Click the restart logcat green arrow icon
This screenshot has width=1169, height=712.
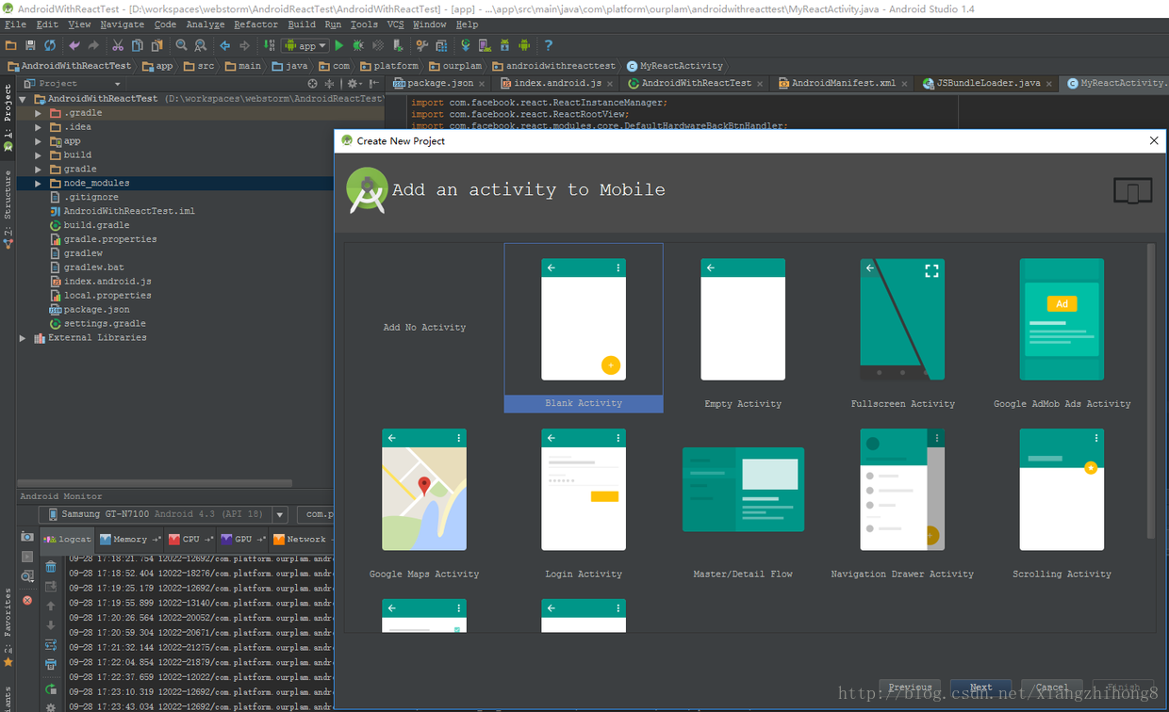coord(51,688)
